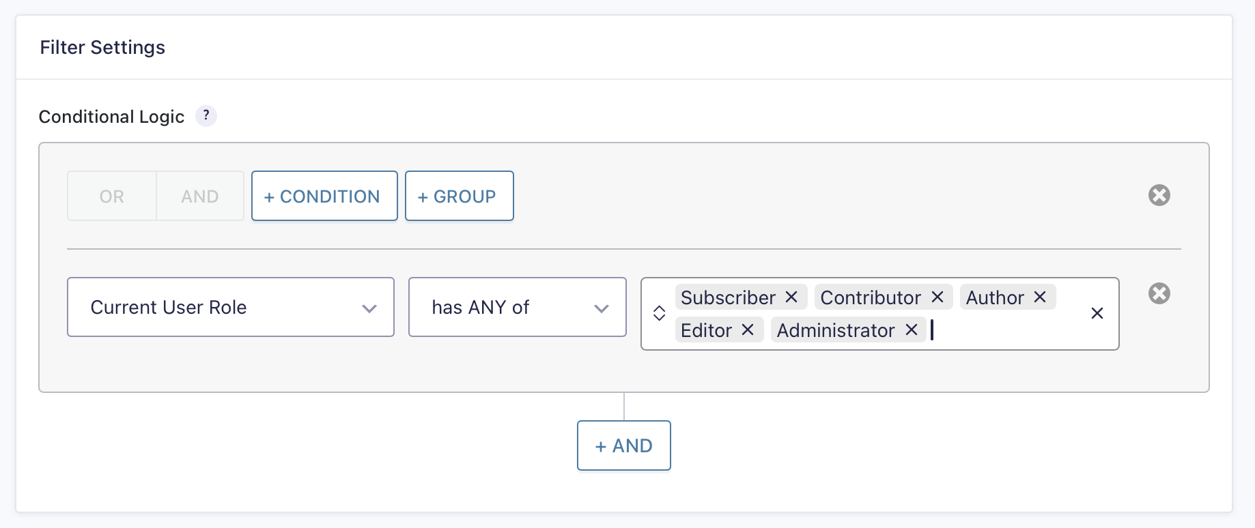Click the Conditional Logic label
Viewport: 1255px width, 528px height.
[x=111, y=117]
